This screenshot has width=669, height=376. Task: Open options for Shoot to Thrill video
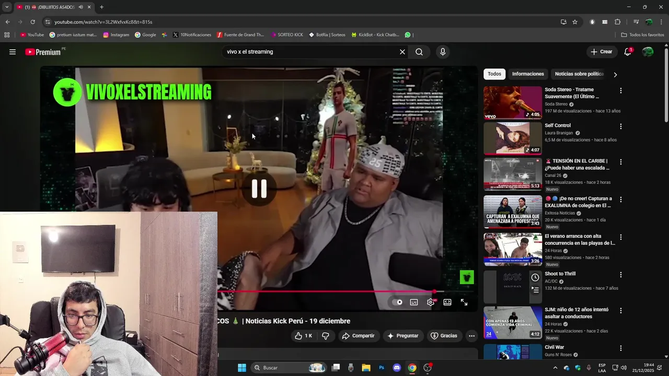coord(620,275)
